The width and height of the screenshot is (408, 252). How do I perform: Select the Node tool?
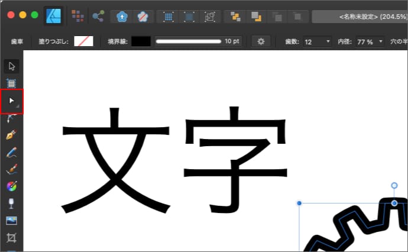coord(12,101)
